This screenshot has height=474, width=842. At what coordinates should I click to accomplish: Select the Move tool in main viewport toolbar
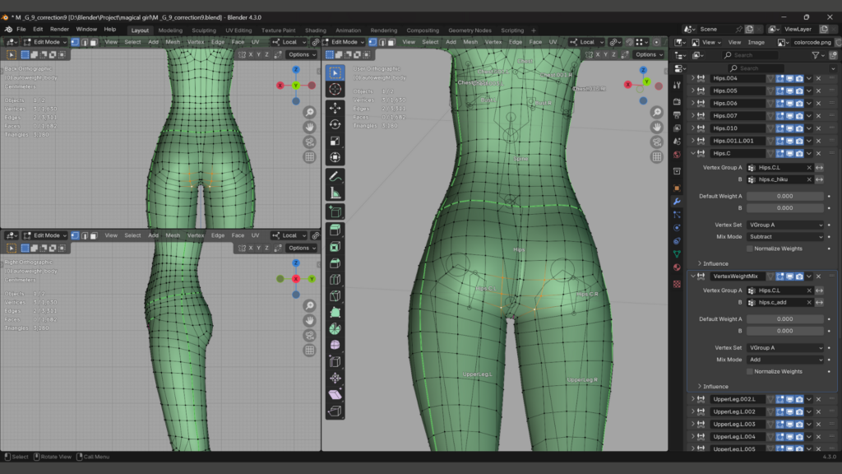pyautogui.click(x=335, y=108)
